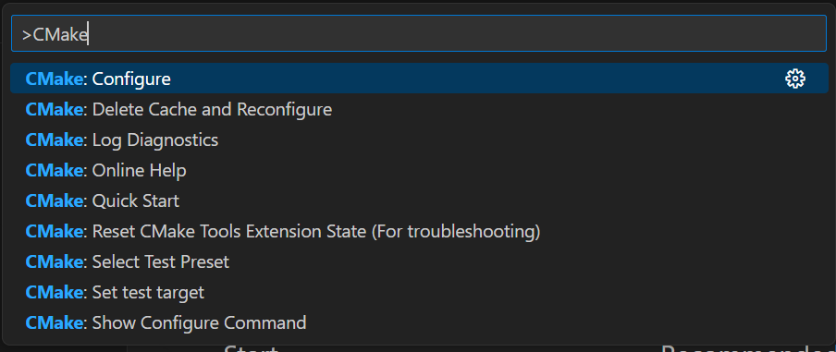Pick CMake: Set test target command
Viewport: 836px width, 352px height.
[x=419, y=292]
